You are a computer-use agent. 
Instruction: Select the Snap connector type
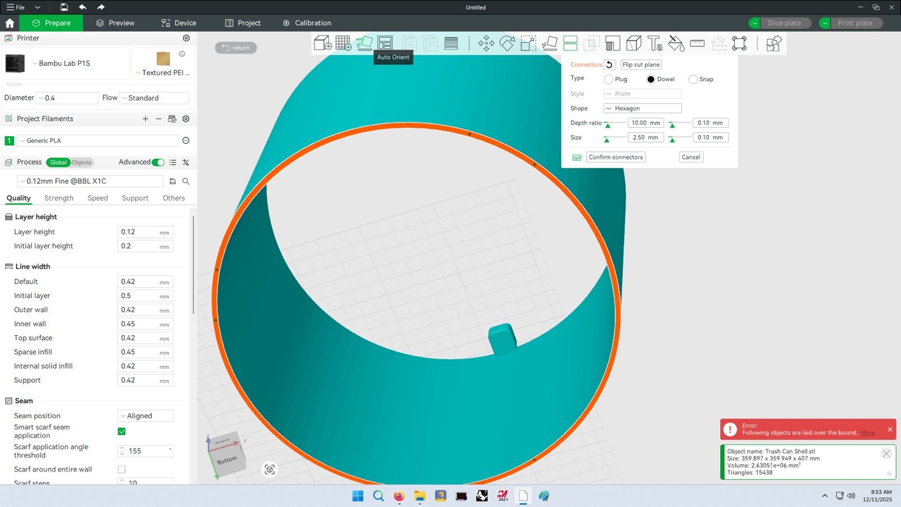(x=693, y=79)
